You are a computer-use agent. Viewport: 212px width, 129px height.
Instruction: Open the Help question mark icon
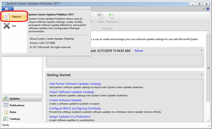coord(208,9)
